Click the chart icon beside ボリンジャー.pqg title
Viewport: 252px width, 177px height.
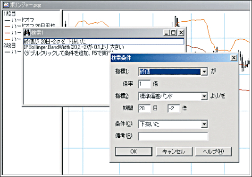[7, 5]
